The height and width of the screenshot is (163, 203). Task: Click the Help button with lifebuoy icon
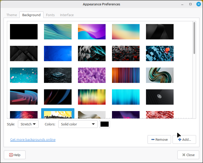(x=15, y=155)
